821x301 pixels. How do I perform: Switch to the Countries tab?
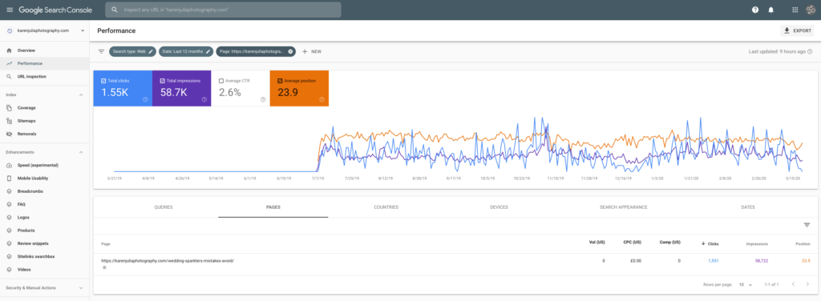(386, 207)
